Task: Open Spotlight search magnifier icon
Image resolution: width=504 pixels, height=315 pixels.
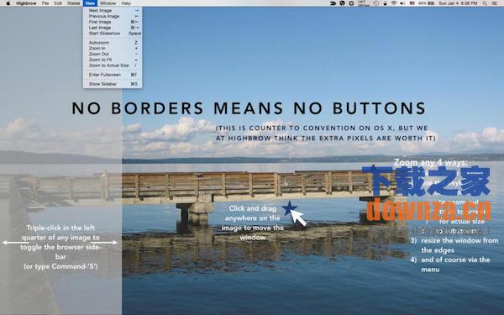Action: tap(485, 3)
